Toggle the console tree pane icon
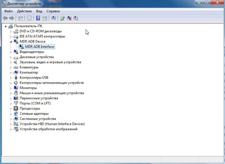The image size is (225, 164). 21,18
